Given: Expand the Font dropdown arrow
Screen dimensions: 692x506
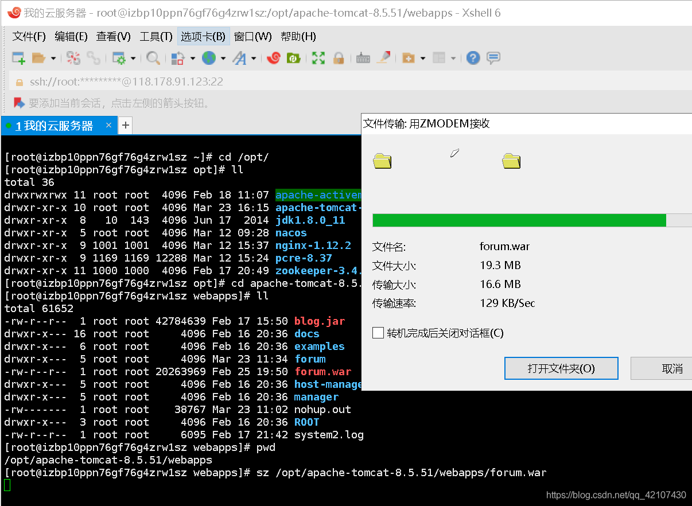Looking at the screenshot, I should (253, 59).
